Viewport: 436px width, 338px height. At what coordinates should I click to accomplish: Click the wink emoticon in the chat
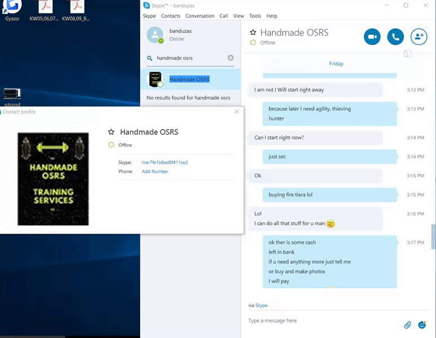pos(331,224)
